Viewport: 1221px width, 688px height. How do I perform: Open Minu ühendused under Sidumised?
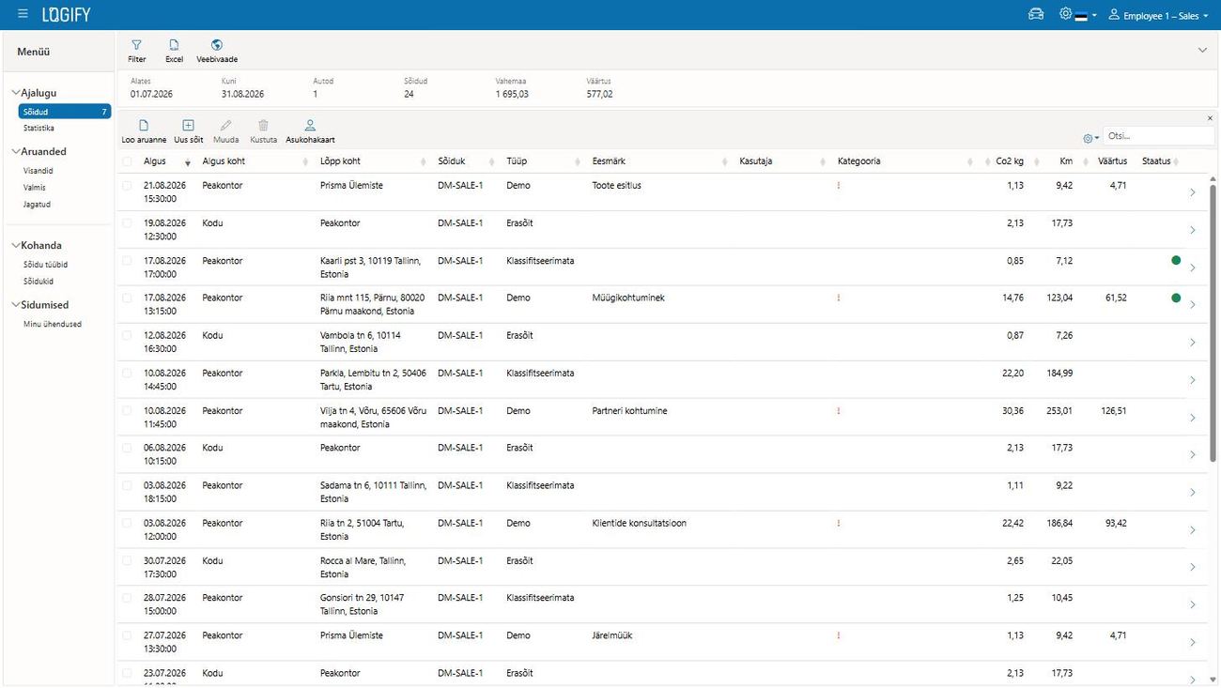53,324
